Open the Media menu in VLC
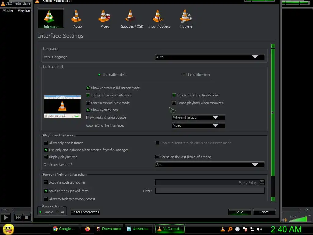313x235 pixels. tap(8, 11)
